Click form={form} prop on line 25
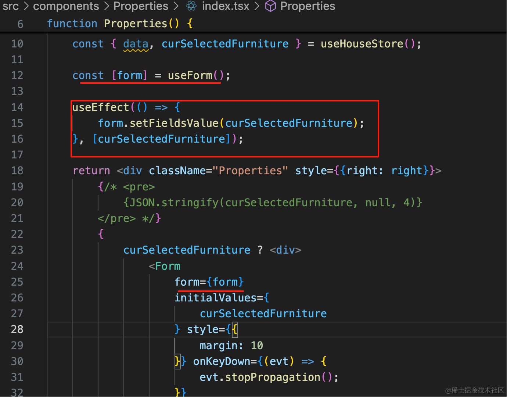The image size is (507, 397). tap(209, 282)
